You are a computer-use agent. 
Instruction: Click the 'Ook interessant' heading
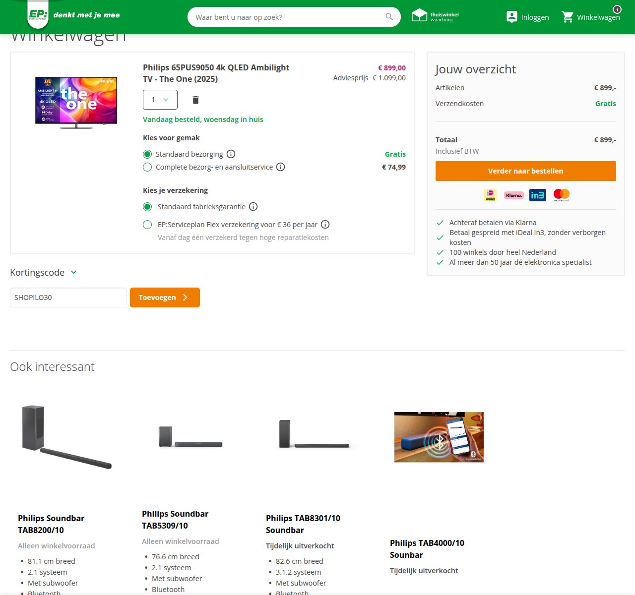(x=52, y=367)
